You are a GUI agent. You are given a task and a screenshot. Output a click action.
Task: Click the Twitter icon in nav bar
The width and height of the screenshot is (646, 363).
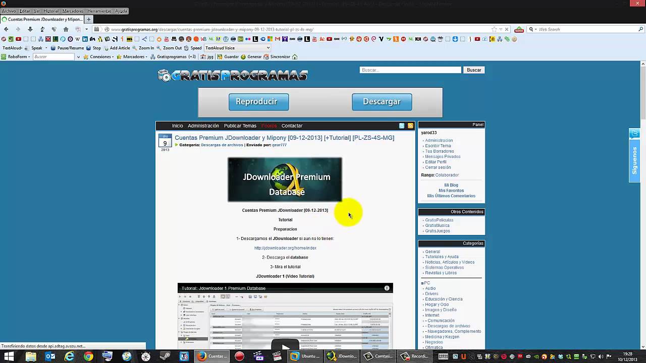click(x=402, y=126)
